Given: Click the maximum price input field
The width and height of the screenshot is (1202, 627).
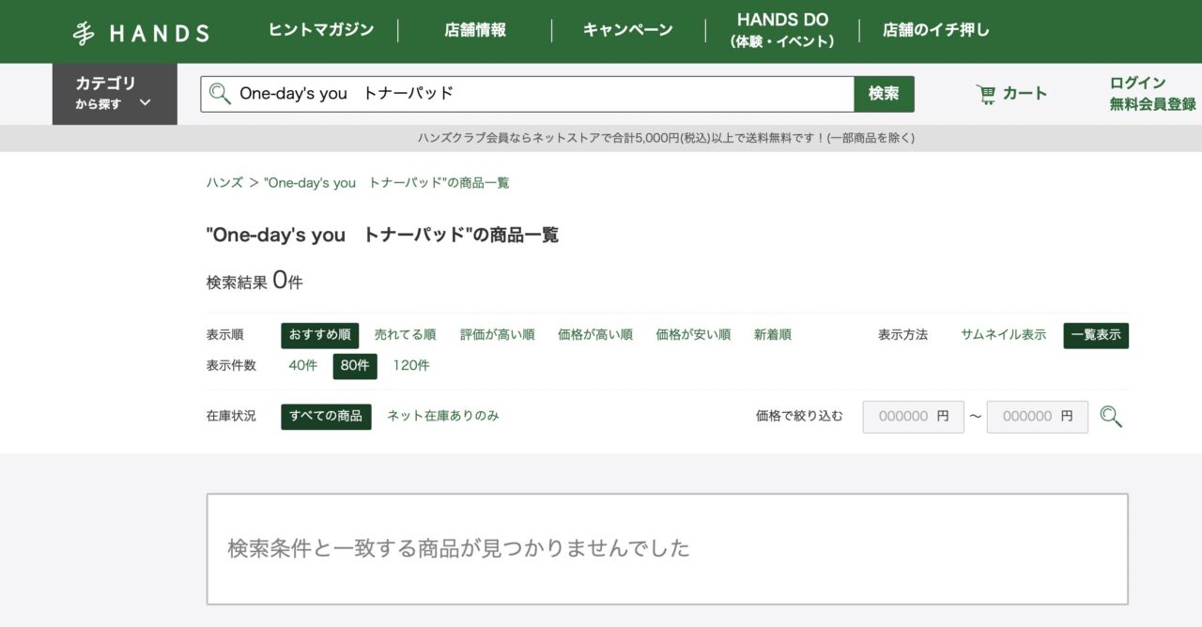Looking at the screenshot, I should [x=1038, y=417].
